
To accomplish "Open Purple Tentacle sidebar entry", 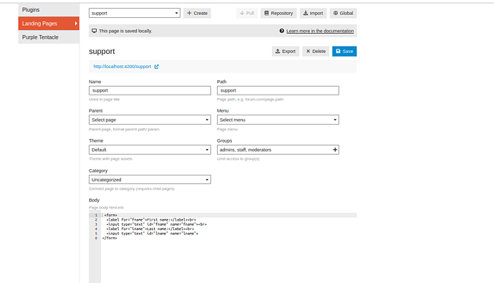I will (x=49, y=37).
